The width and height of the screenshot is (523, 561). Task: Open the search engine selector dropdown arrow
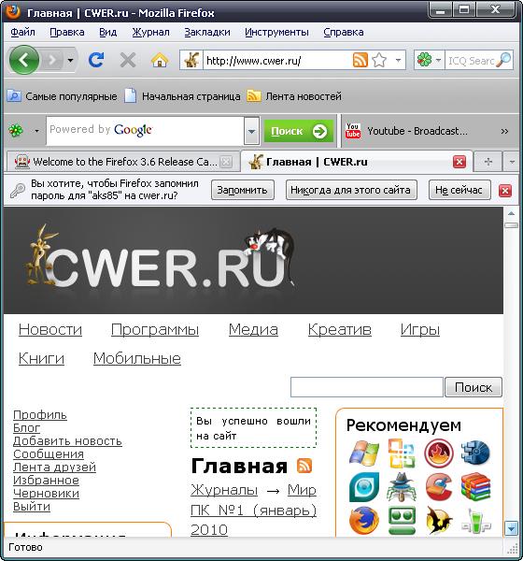tap(438, 60)
